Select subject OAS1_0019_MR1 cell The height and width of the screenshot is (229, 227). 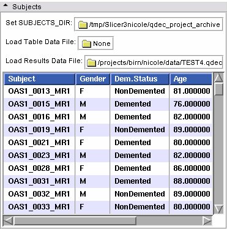tap(39, 130)
